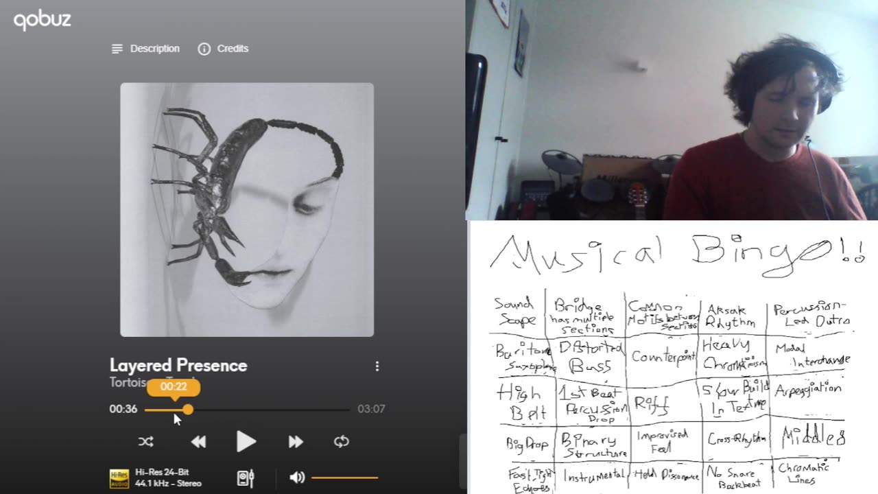Open the Credits tab
878x494 pixels.
223,49
